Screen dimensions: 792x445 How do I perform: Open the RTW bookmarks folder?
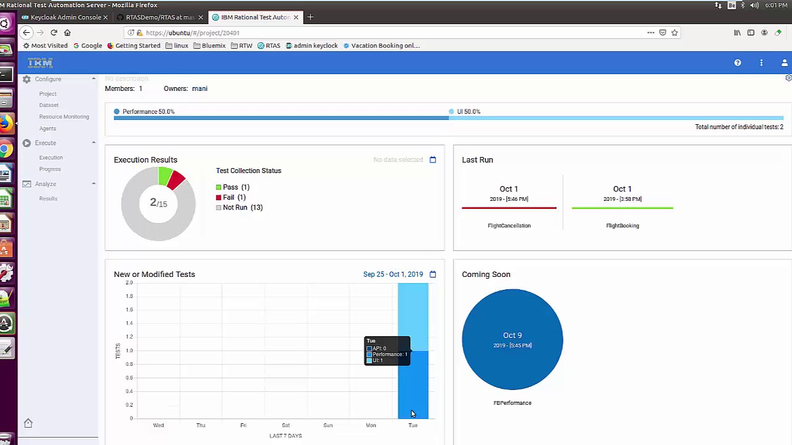pos(241,46)
